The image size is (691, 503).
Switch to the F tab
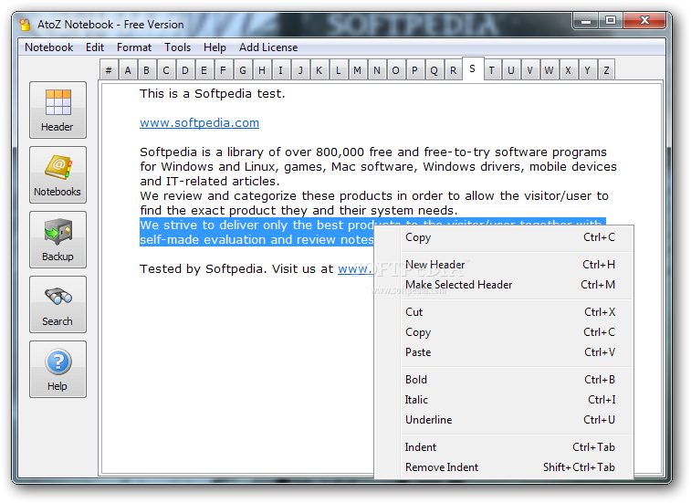tap(223, 70)
